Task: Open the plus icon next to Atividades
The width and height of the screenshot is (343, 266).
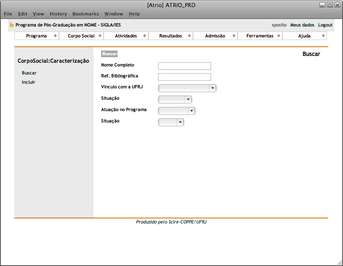Action: tap(145, 36)
